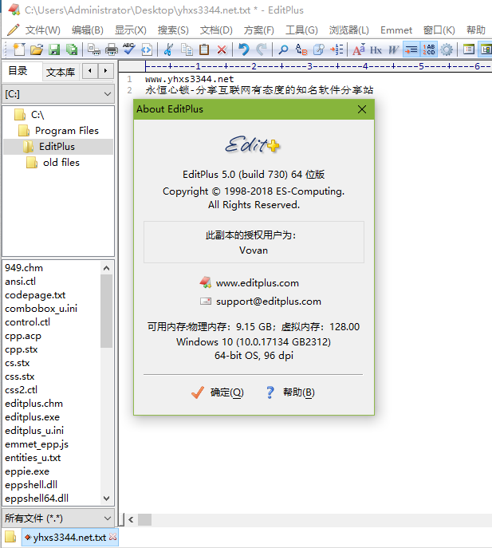This screenshot has width=492, height=548.
Task: Click 确定(O) in About dialog
Action: click(x=218, y=392)
